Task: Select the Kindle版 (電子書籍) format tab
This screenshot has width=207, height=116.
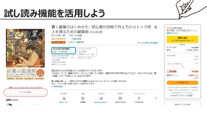Action: coord(64,50)
